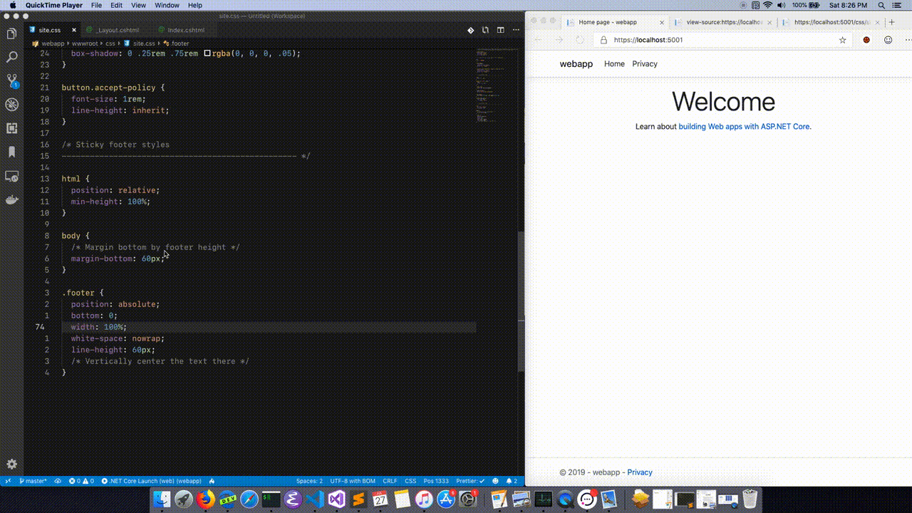Open the Edit menu in menu bar
The height and width of the screenshot is (513, 912).
[116, 5]
